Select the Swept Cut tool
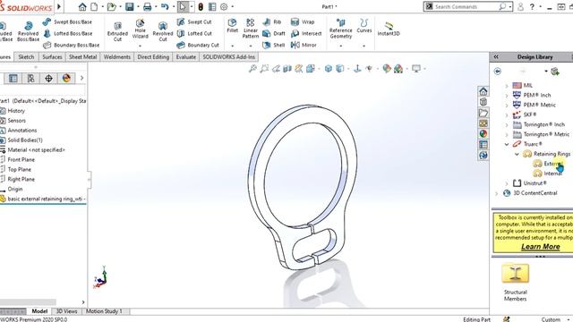Viewport: 573px width, 322px height. tap(194, 21)
